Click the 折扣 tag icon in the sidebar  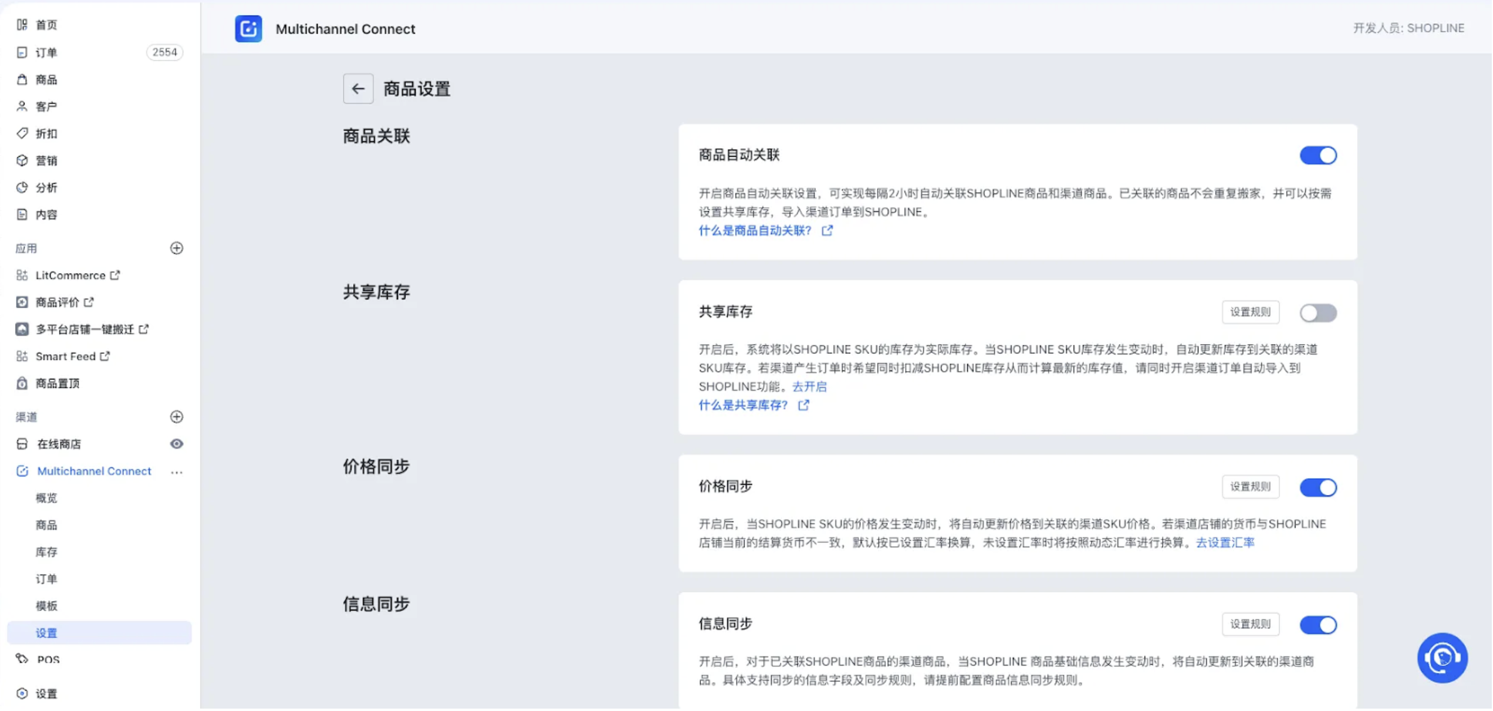[x=22, y=133]
